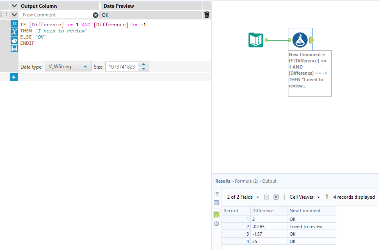This screenshot has width=379, height=250.
Task: Clear the New Comment name field
Action: tap(96, 15)
